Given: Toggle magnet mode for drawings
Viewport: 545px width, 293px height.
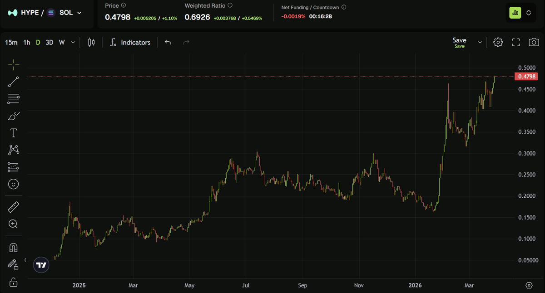Looking at the screenshot, I should [14, 248].
